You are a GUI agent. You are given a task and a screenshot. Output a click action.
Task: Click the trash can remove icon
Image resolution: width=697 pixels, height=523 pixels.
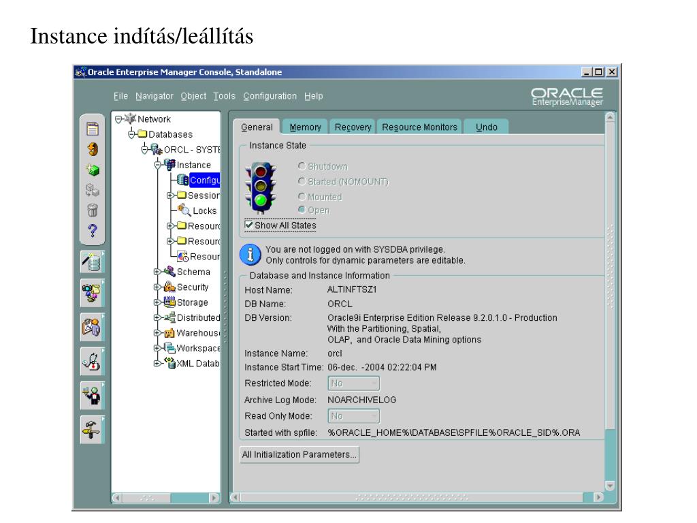pos(93,210)
